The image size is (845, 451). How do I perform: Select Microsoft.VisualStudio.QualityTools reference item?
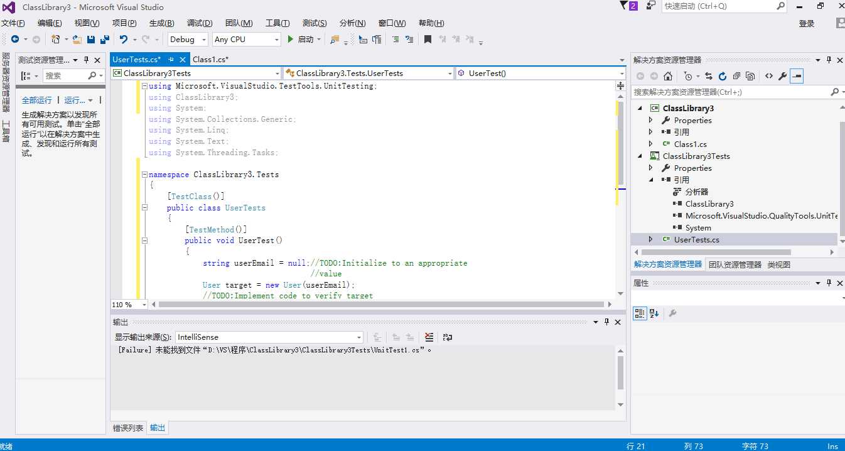(761, 215)
